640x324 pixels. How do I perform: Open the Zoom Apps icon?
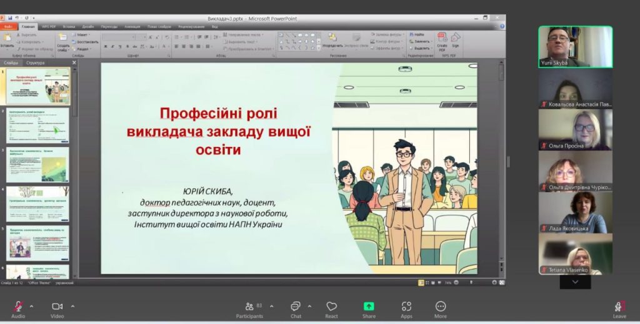tap(406, 306)
